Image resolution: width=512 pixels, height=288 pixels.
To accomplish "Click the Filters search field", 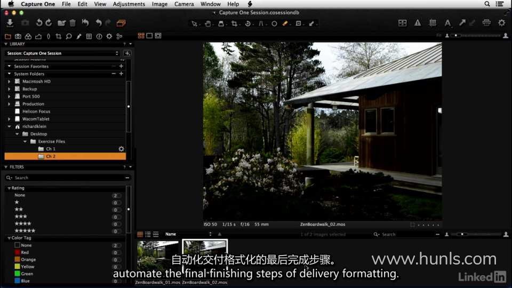I will pyautogui.click(x=68, y=178).
